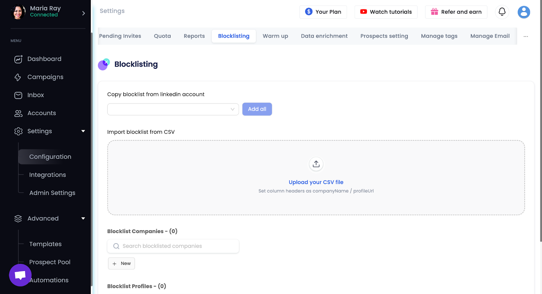Open Integrations in the sidebar
Image resolution: width=542 pixels, height=294 pixels.
point(47,175)
